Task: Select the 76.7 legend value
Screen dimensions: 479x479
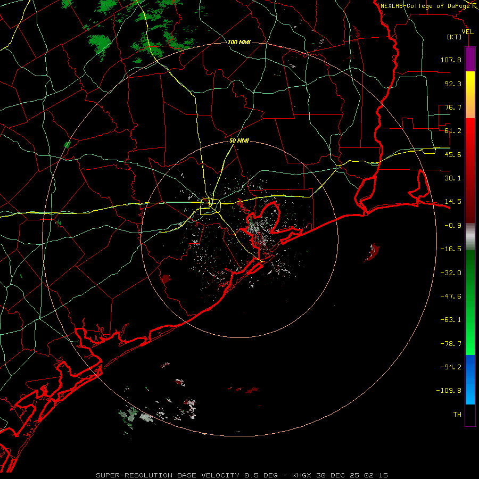Action: pyautogui.click(x=453, y=107)
